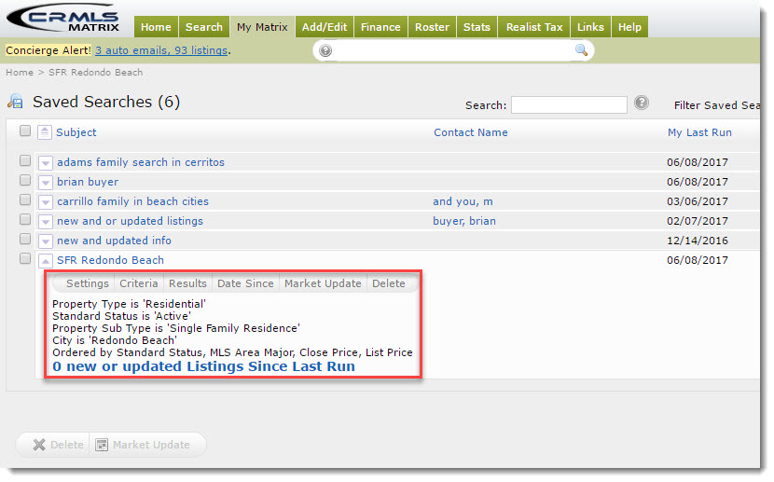Open the Help tab
774x482 pixels.
(x=629, y=27)
